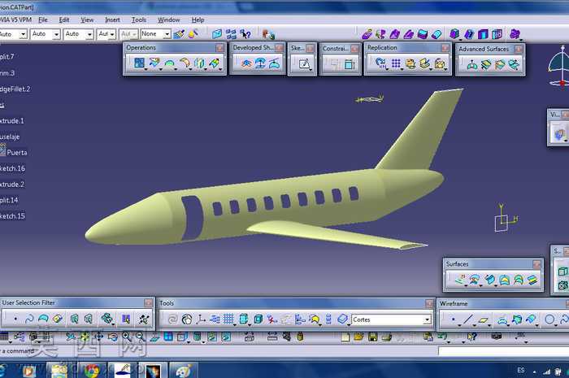The image size is (569, 378).
Task: Toggle the Point Filter in User Selection Filter
Action: point(15,319)
